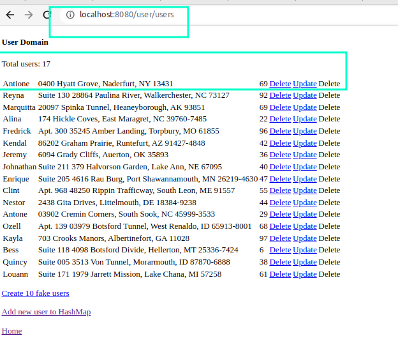Delete user Enrique via Delete link

(x=280, y=179)
